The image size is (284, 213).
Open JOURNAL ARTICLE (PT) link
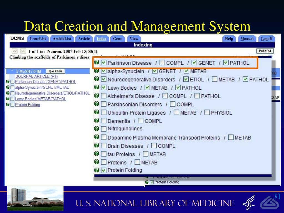[37, 77]
